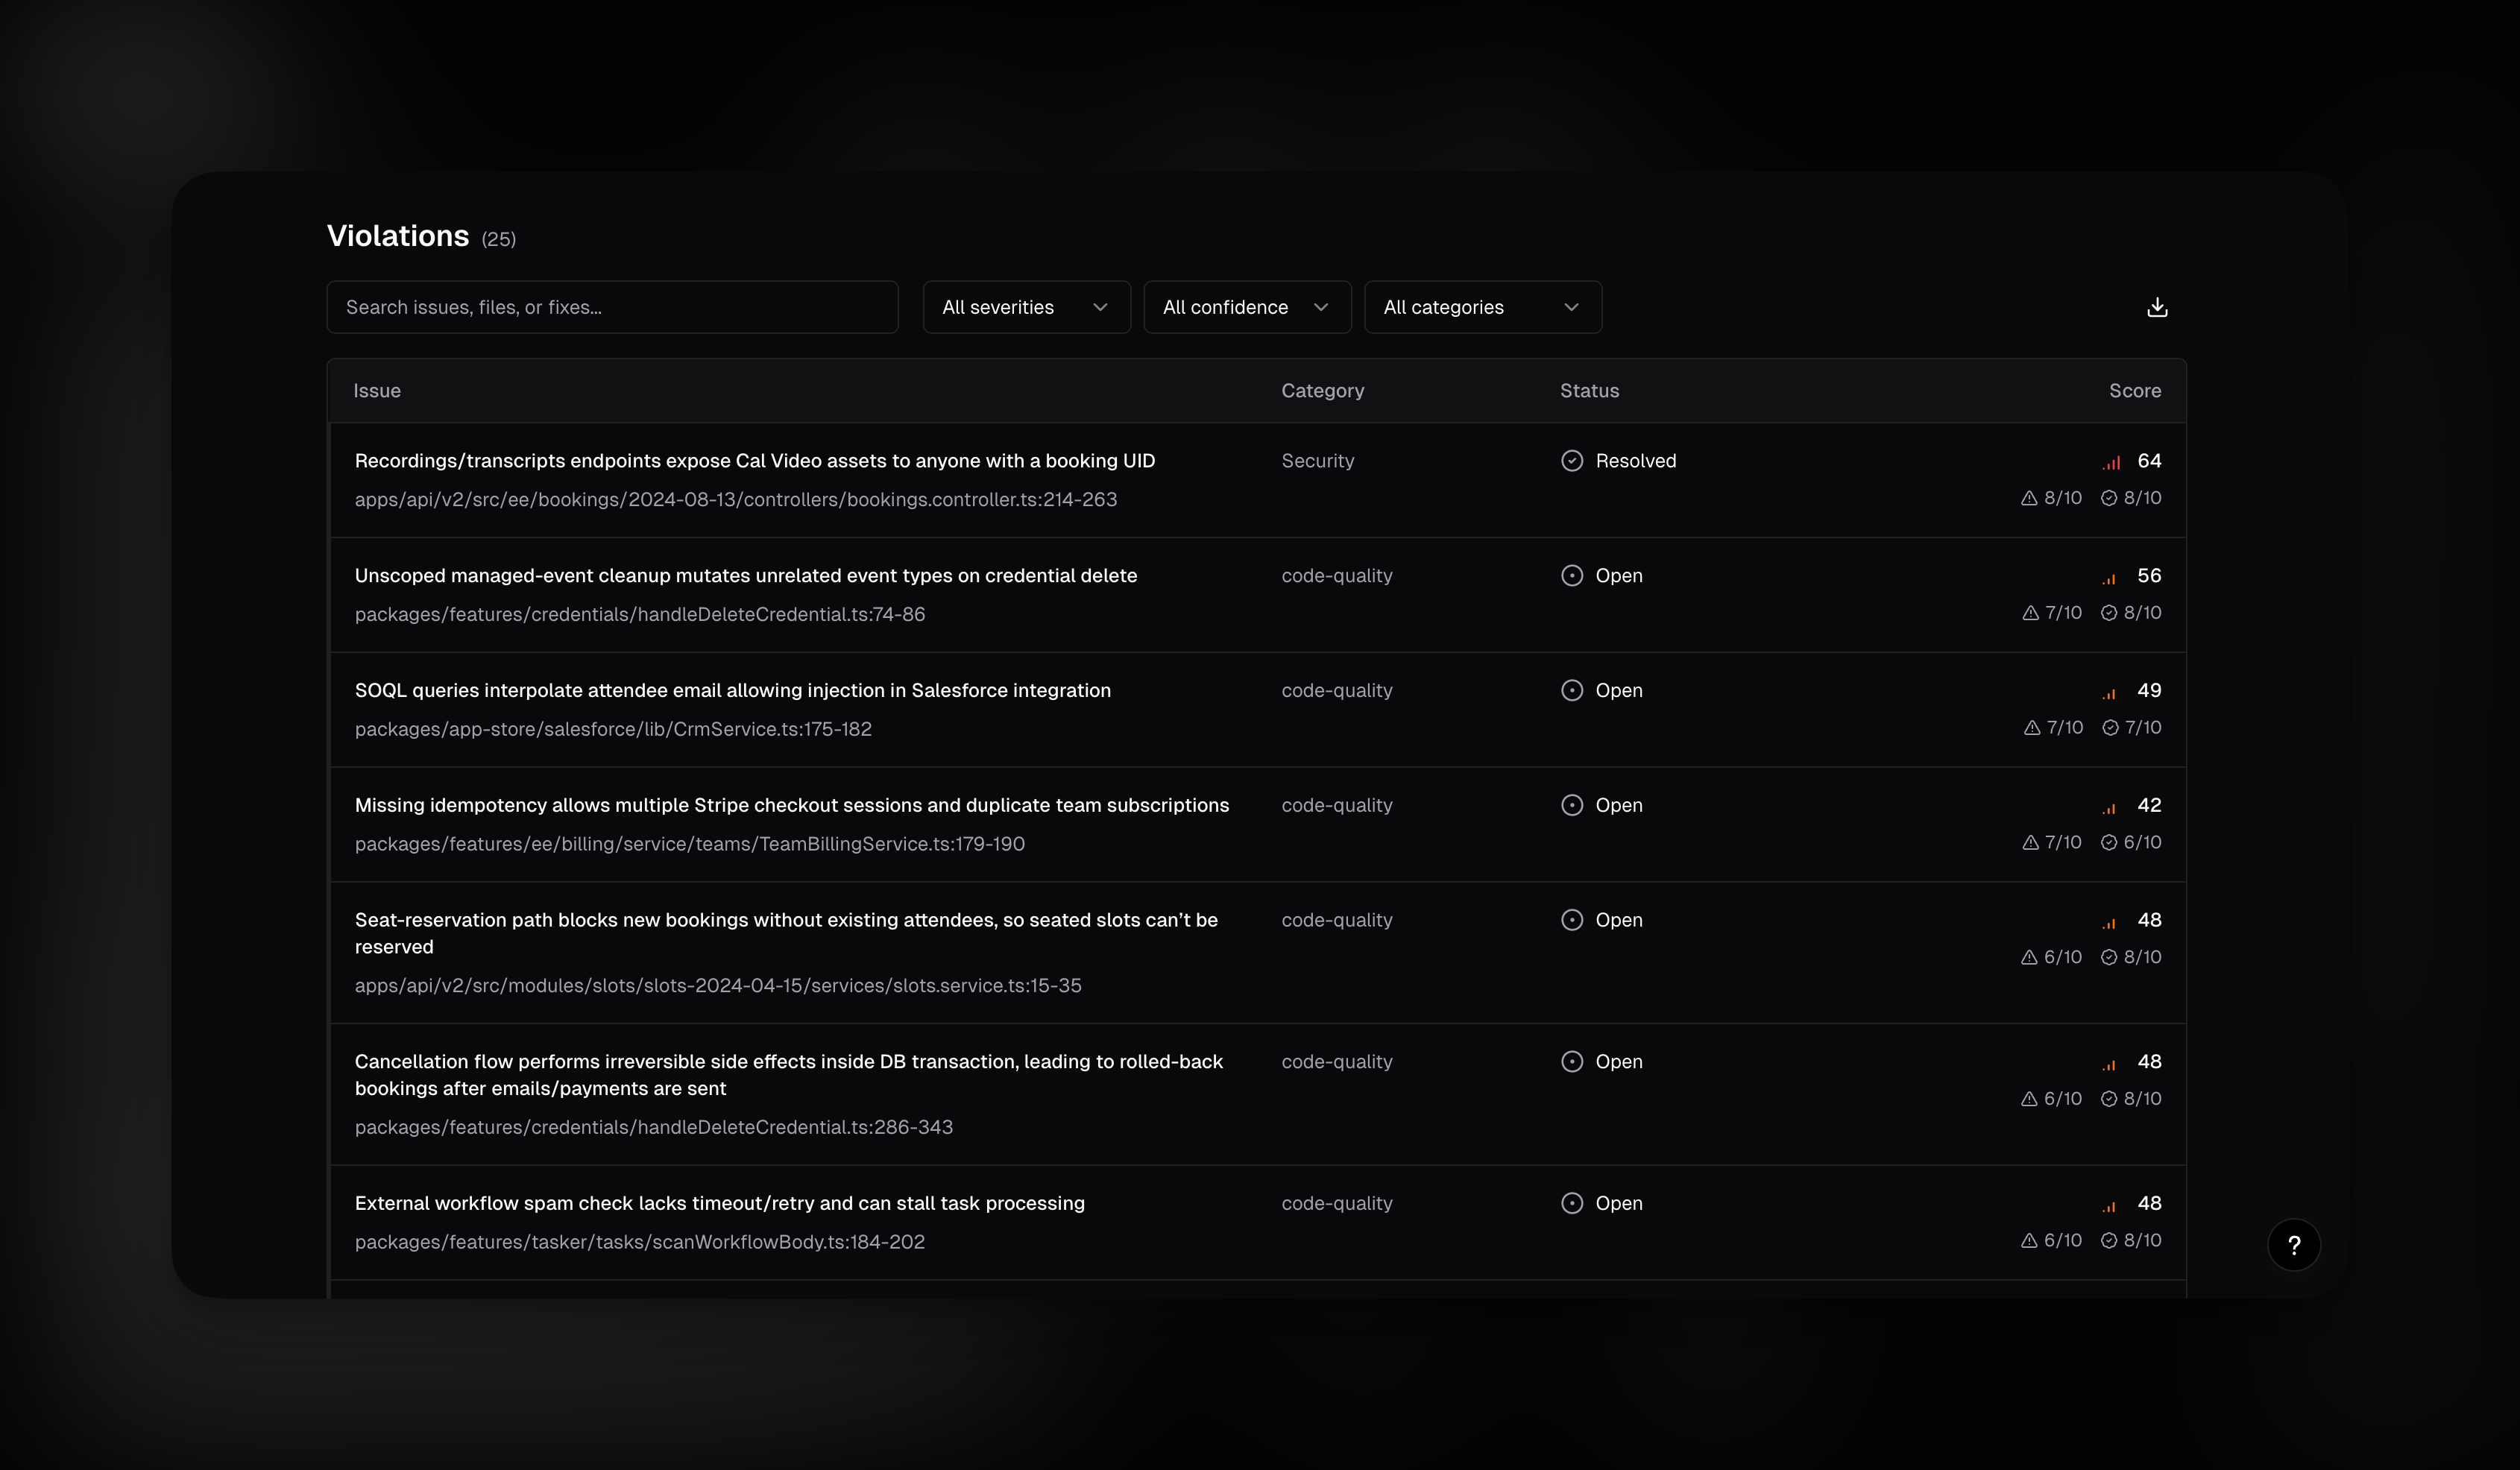
Task: Expand the All categories filter
Action: point(1482,307)
